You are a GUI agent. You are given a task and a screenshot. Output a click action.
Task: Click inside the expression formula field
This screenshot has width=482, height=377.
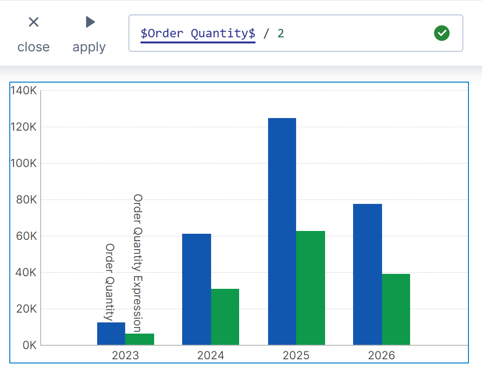[355, 33]
